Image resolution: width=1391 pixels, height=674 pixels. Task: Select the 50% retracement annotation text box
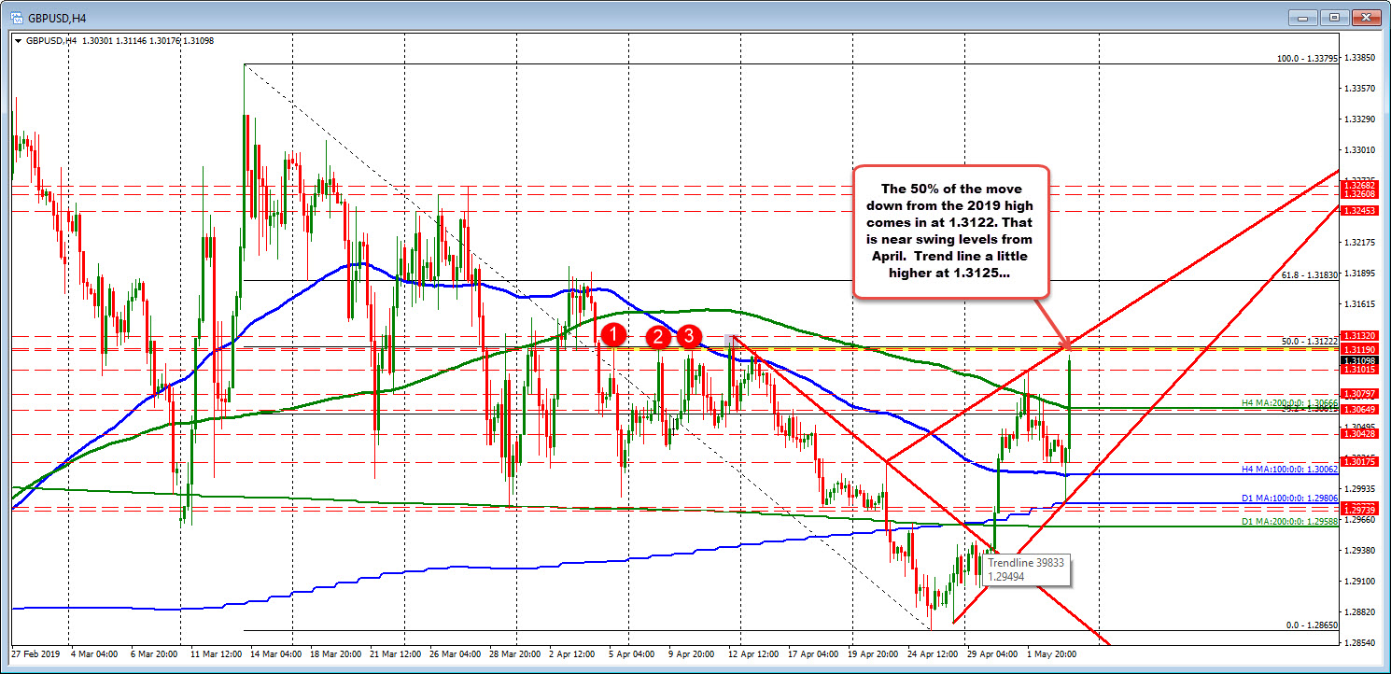950,232
